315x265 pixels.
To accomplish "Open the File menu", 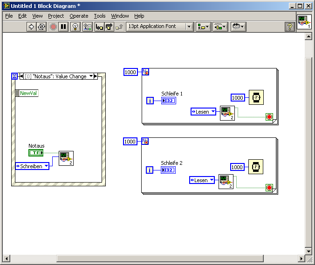I will pos(9,16).
